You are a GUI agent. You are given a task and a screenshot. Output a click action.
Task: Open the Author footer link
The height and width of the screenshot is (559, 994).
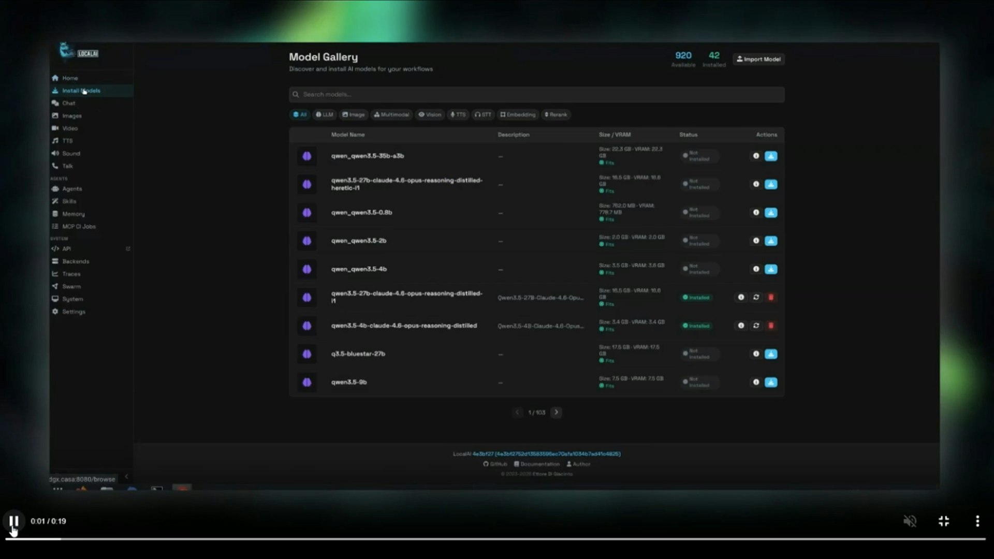click(x=578, y=464)
